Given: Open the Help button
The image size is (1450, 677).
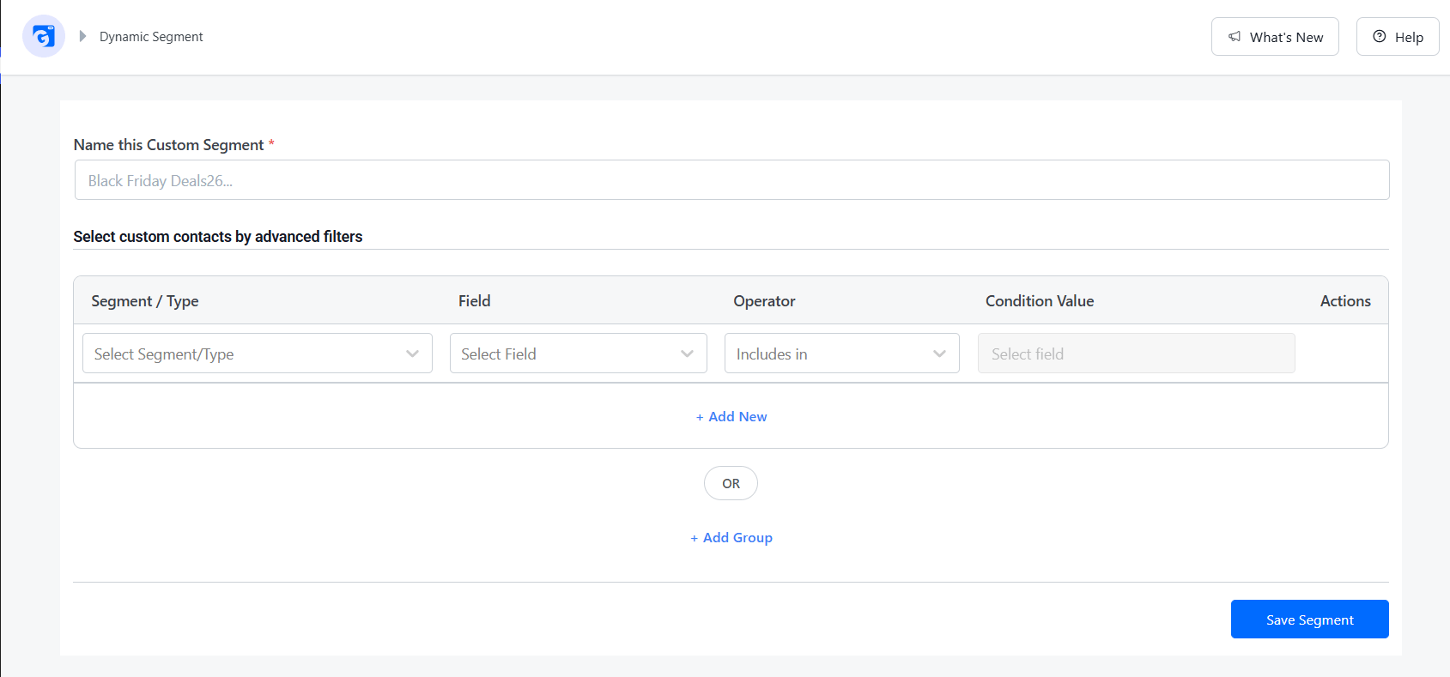Looking at the screenshot, I should [x=1398, y=37].
